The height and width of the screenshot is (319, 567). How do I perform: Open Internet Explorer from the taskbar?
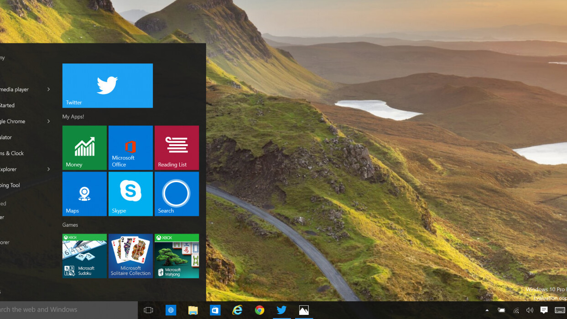point(237,310)
